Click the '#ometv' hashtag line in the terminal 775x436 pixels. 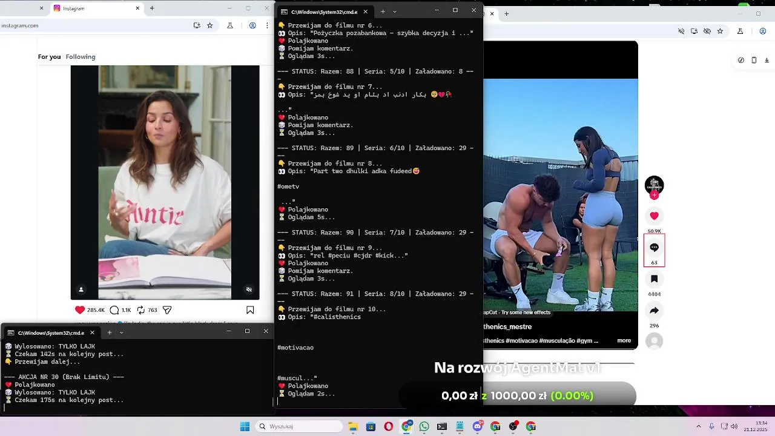(288, 187)
